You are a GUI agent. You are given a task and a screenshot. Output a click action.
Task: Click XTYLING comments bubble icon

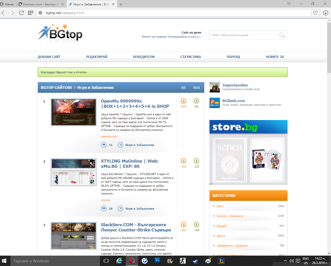104,208
